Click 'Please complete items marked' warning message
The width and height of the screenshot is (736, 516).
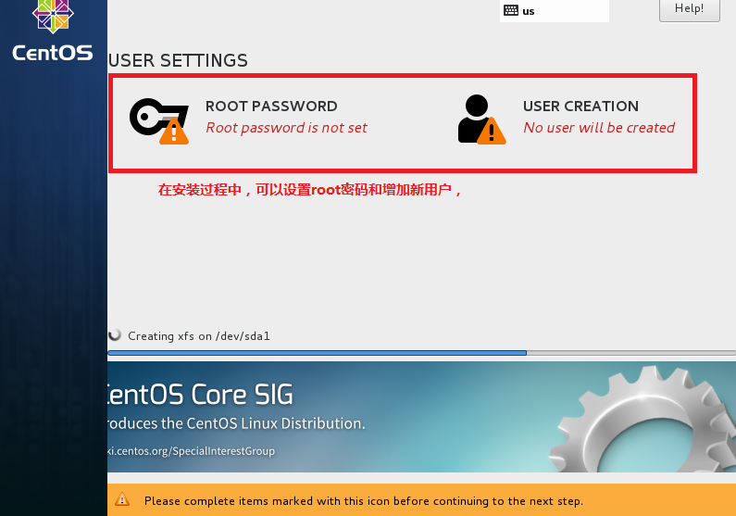(364, 501)
